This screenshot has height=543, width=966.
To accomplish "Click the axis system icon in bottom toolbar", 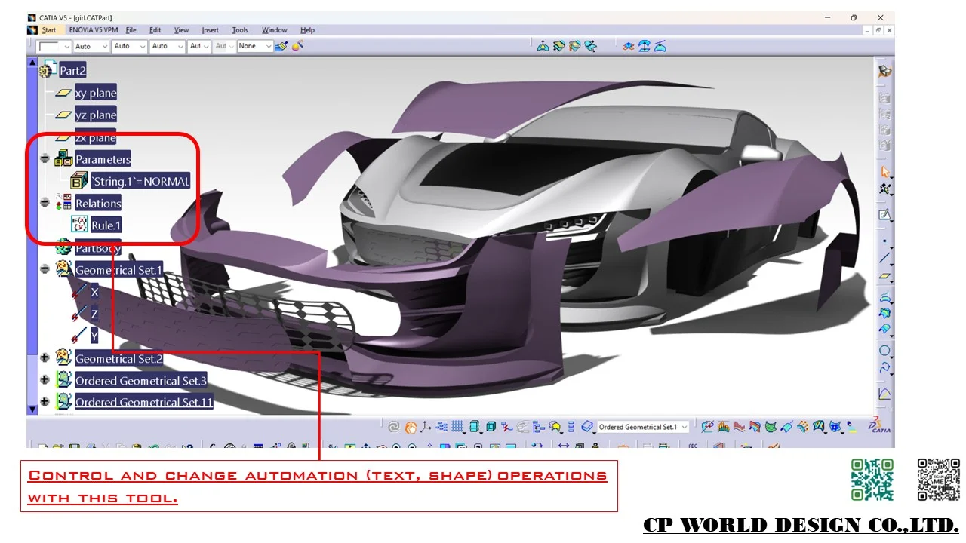I will [427, 427].
